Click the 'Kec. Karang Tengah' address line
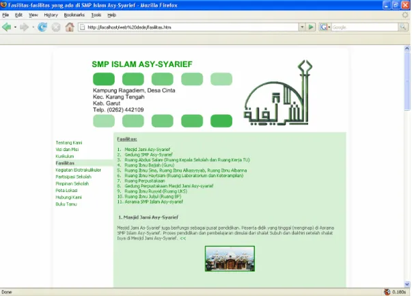Screen dimensions: 412x296 click(x=119, y=97)
